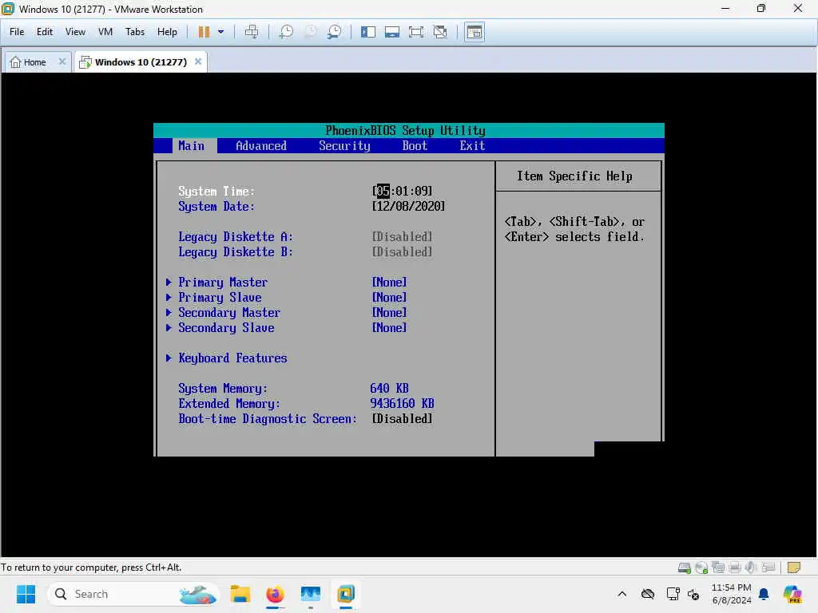Pause the virtual machine with the pause icon
The height and width of the screenshot is (613, 818).
pyautogui.click(x=204, y=32)
